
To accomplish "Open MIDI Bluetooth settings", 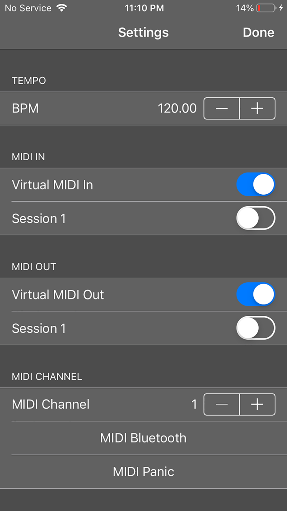I will pyautogui.click(x=143, y=438).
